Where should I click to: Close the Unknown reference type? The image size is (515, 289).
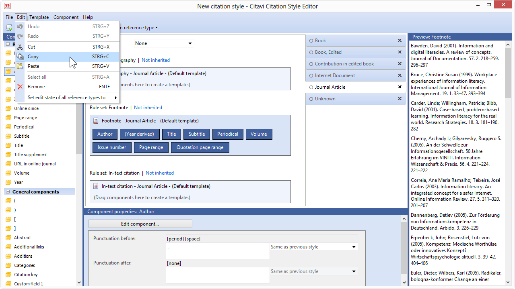400,99
